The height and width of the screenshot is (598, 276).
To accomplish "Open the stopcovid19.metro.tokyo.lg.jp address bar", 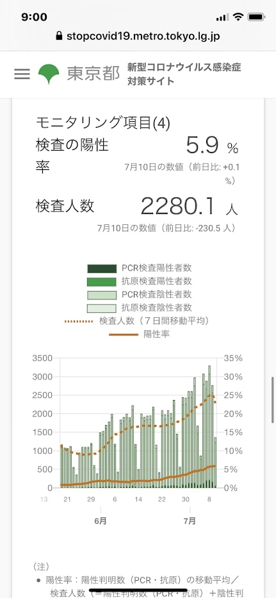I will 138,37.
